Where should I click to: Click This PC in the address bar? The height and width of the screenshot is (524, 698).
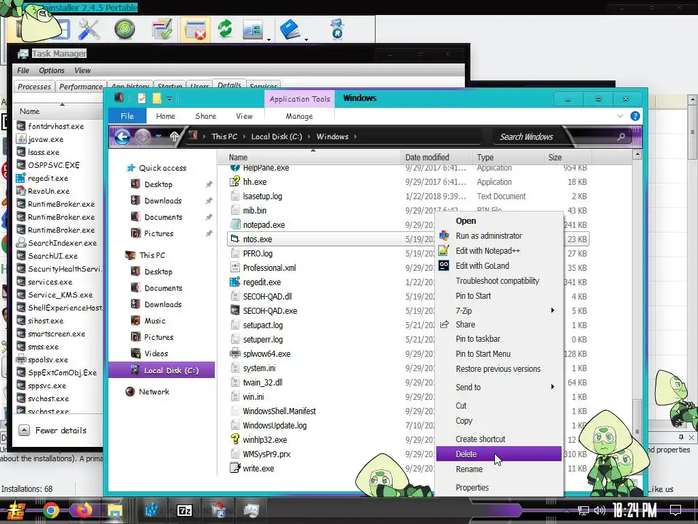pos(224,136)
